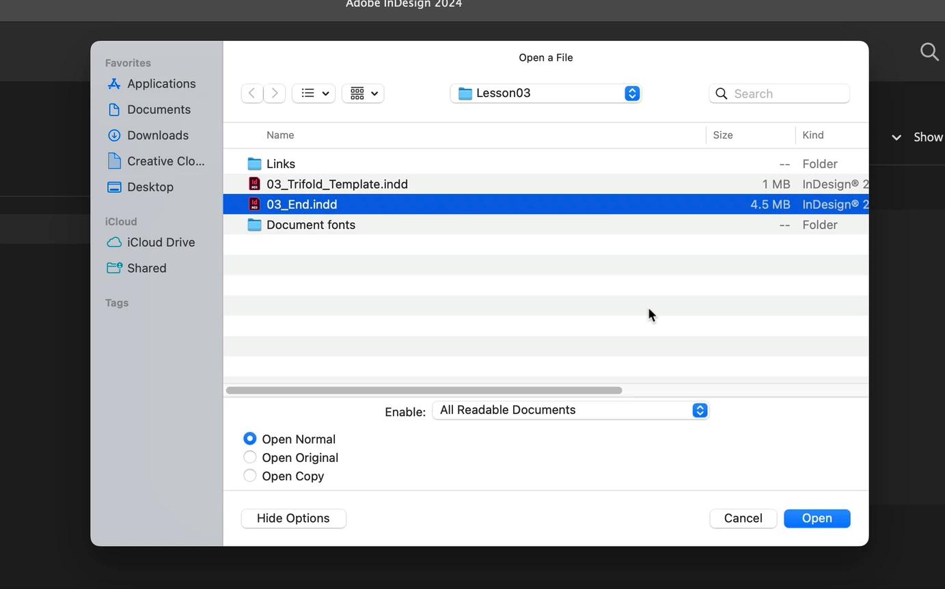
Task: Select the Open Normal radio button
Action: click(250, 439)
